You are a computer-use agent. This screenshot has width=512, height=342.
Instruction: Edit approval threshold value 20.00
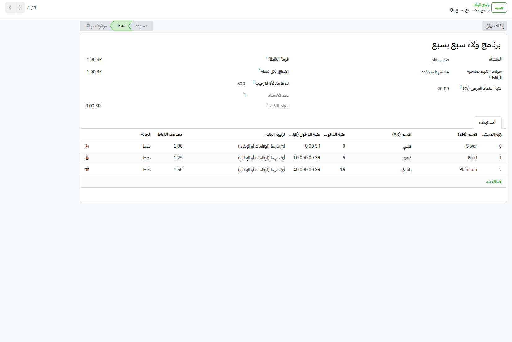point(443,89)
